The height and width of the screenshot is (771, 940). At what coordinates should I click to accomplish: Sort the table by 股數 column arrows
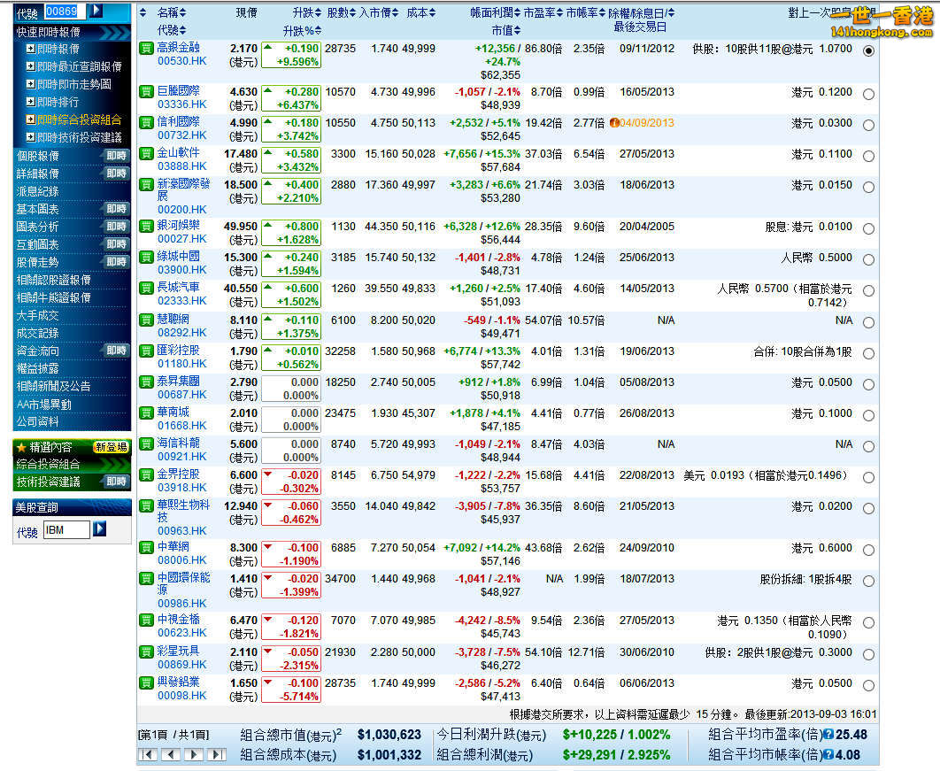click(353, 12)
